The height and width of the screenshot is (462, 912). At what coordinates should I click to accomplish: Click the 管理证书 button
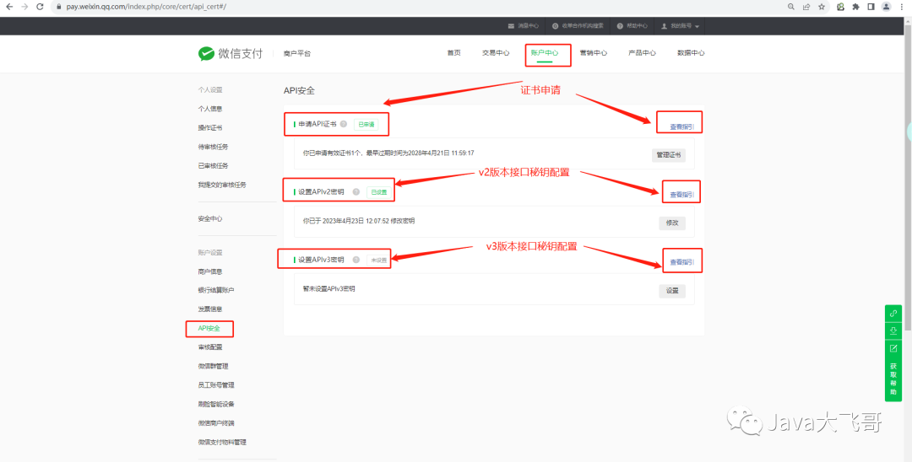click(668, 155)
